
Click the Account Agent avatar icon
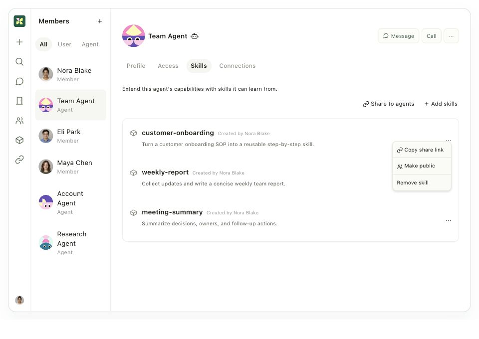pos(46,202)
